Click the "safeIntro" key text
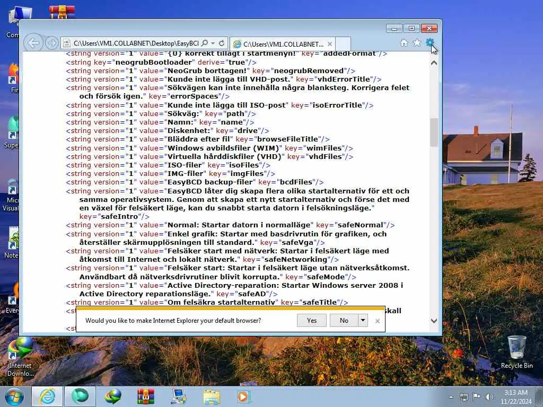This screenshot has height=407, width=543. [119, 217]
